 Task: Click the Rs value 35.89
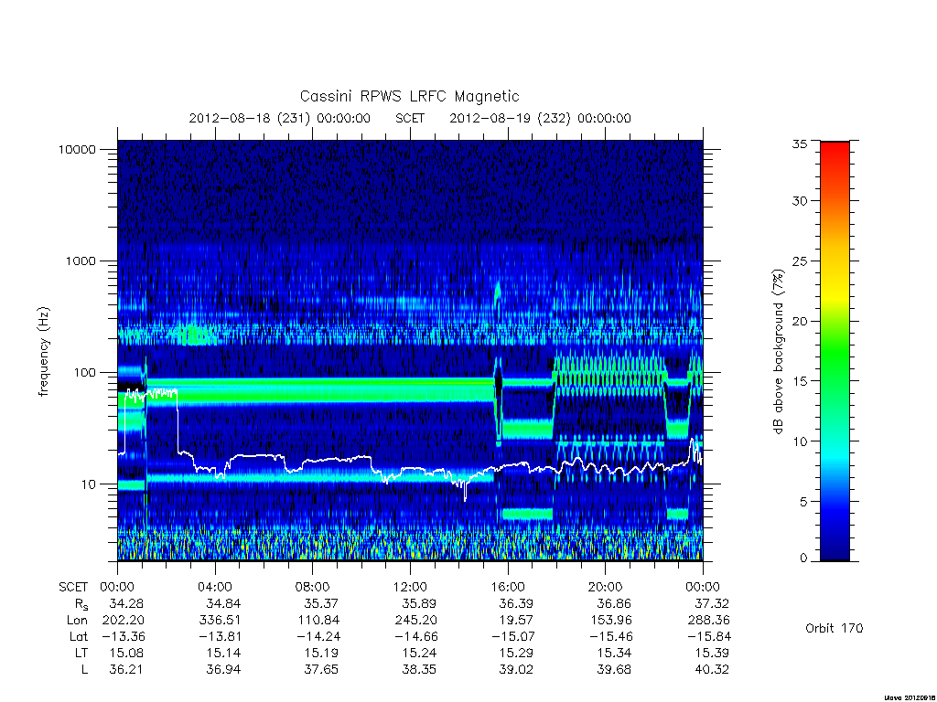coord(419,603)
